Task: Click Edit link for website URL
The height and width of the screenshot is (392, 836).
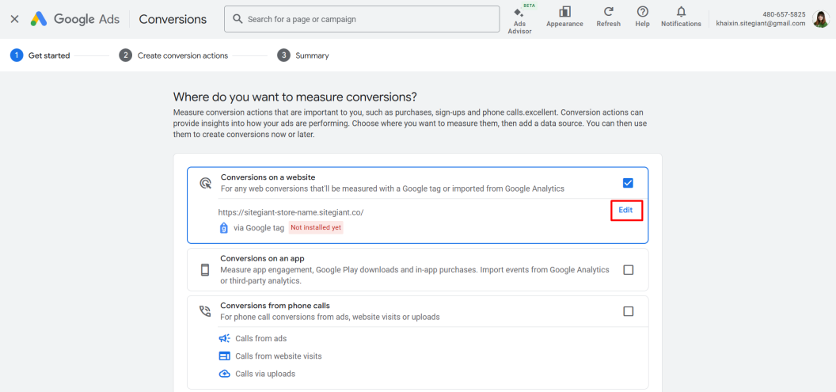Action: point(625,210)
